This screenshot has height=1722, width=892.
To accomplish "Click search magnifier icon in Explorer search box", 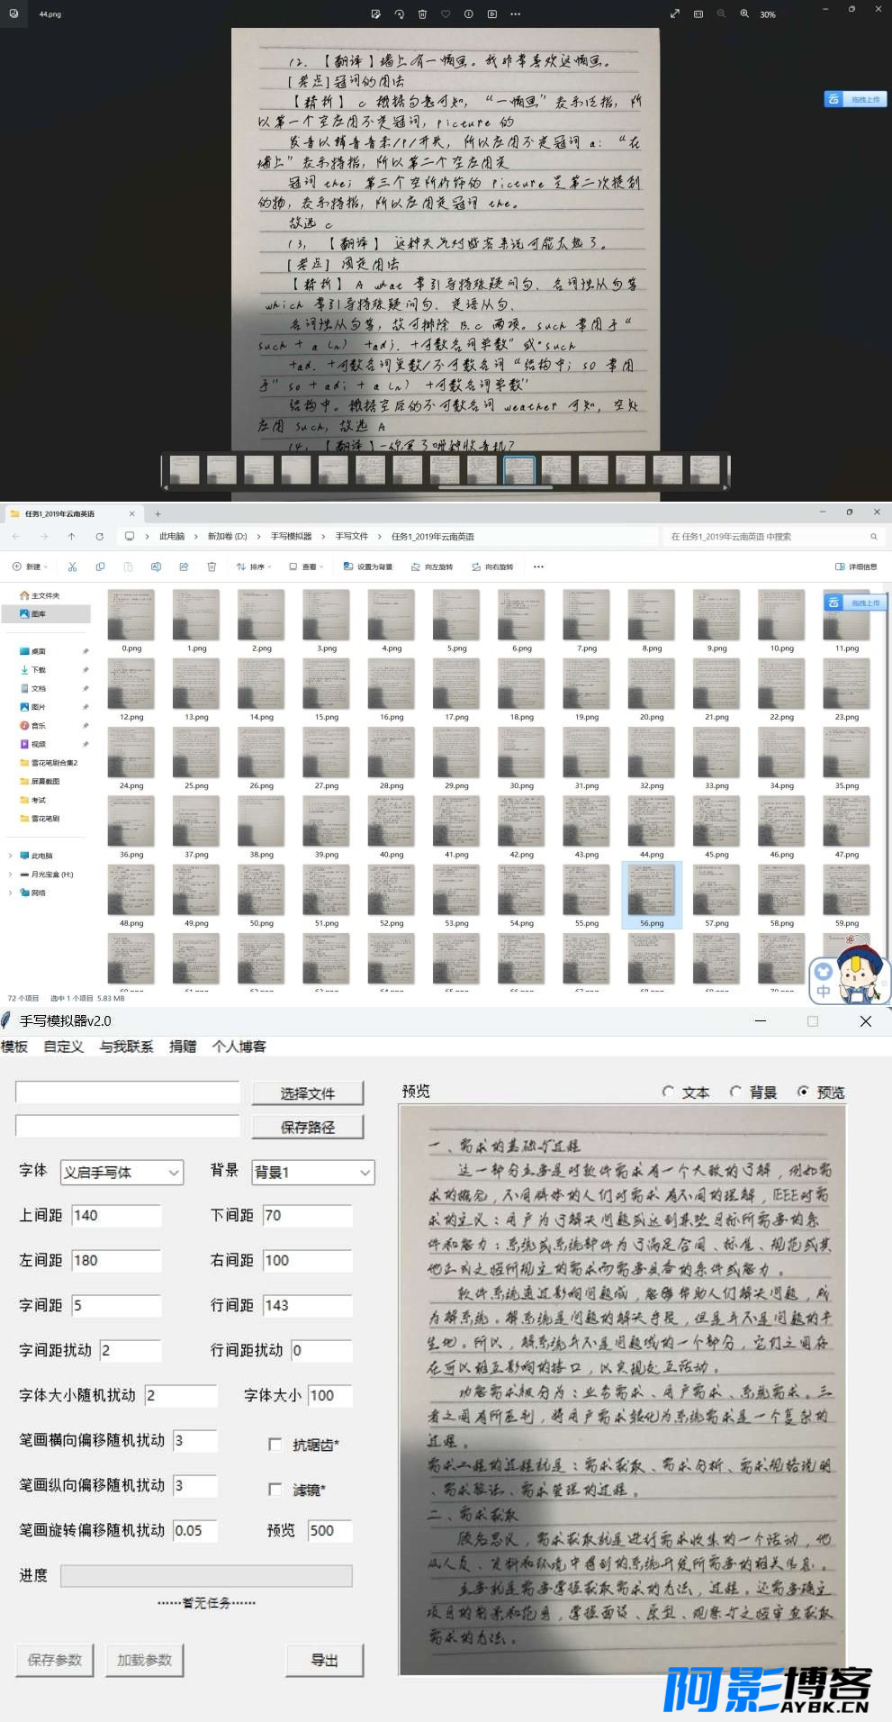I will click(873, 536).
